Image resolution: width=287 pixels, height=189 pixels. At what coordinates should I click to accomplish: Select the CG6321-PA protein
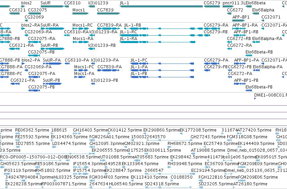15,84
